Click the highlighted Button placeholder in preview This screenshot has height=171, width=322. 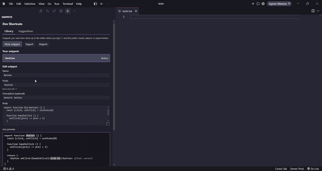(x=31, y=136)
